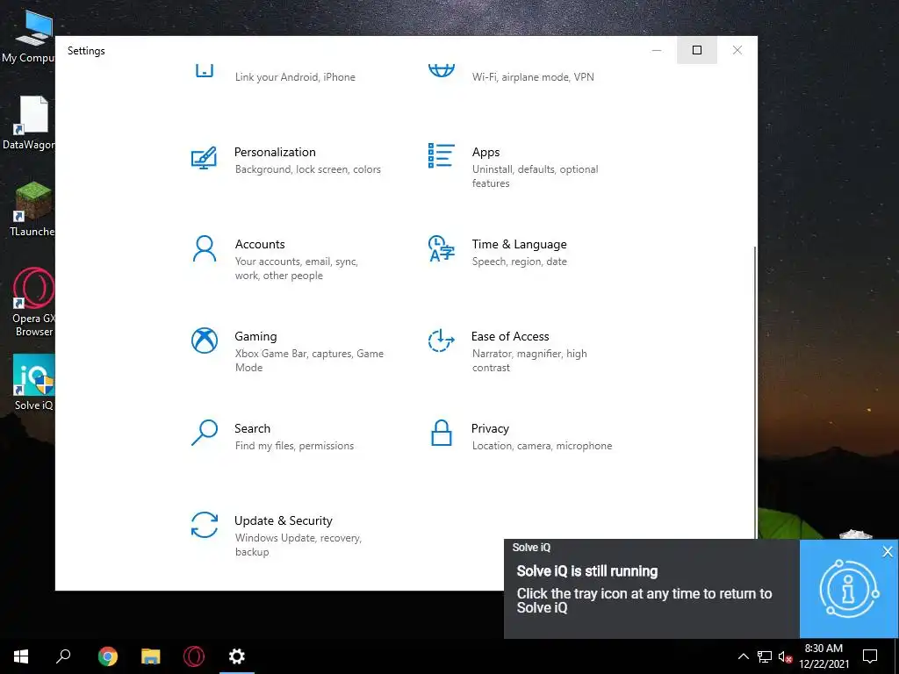
Task: Click the Accounts person icon
Action: [204, 248]
